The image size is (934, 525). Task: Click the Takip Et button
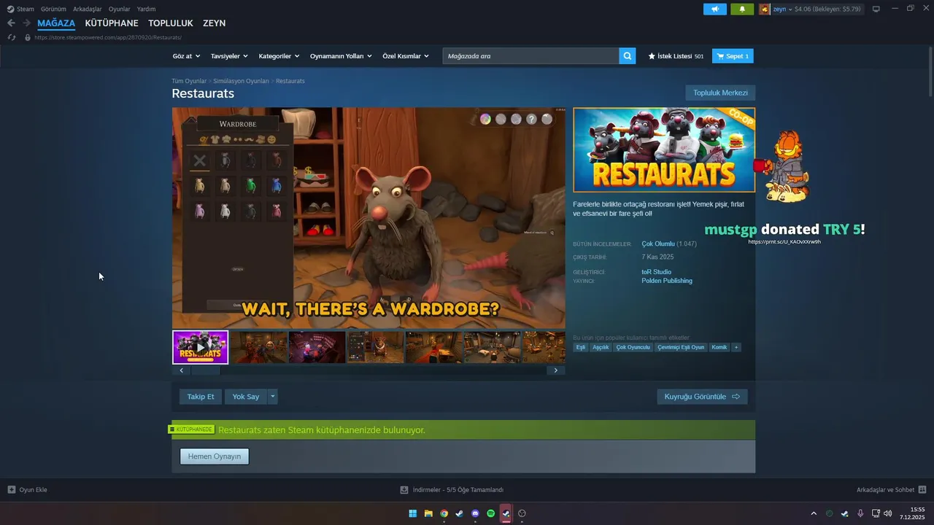pyautogui.click(x=201, y=397)
